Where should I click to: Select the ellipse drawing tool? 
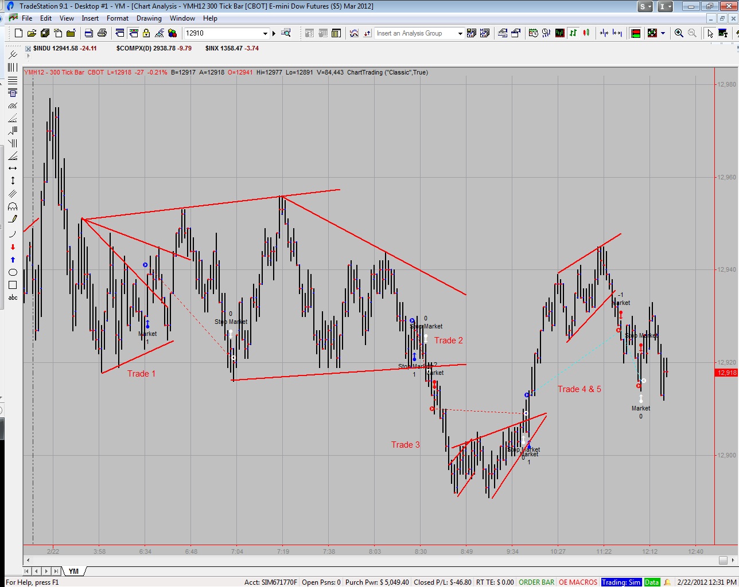(x=13, y=272)
